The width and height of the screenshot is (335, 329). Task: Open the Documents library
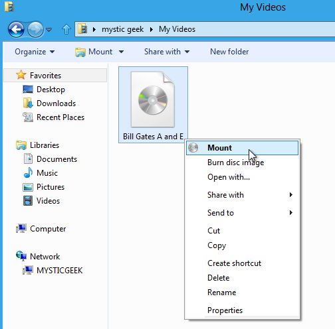click(x=56, y=159)
